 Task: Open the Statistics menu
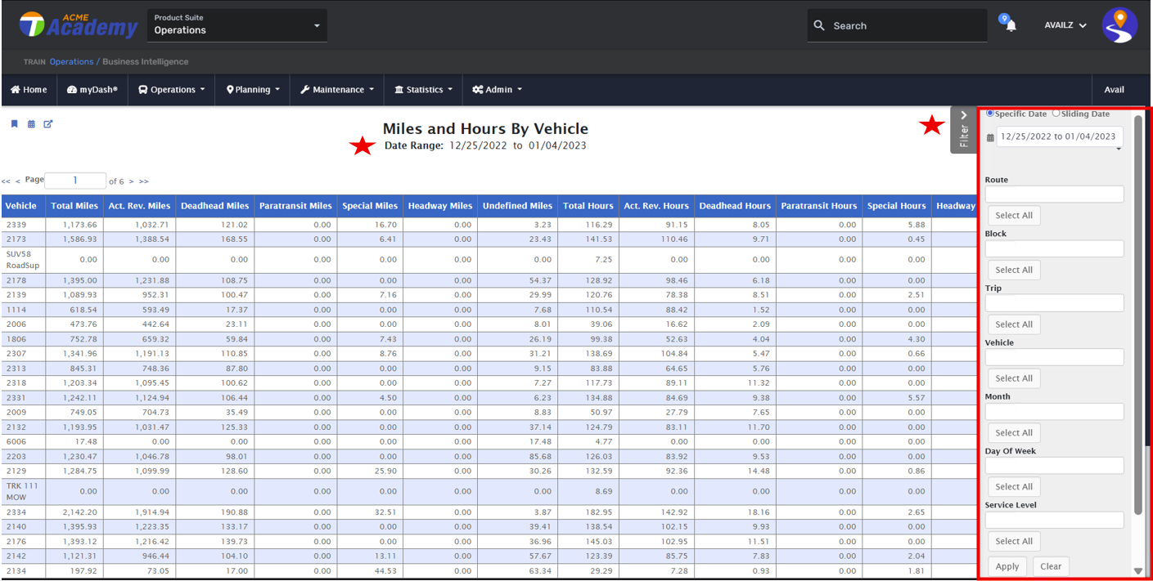423,90
